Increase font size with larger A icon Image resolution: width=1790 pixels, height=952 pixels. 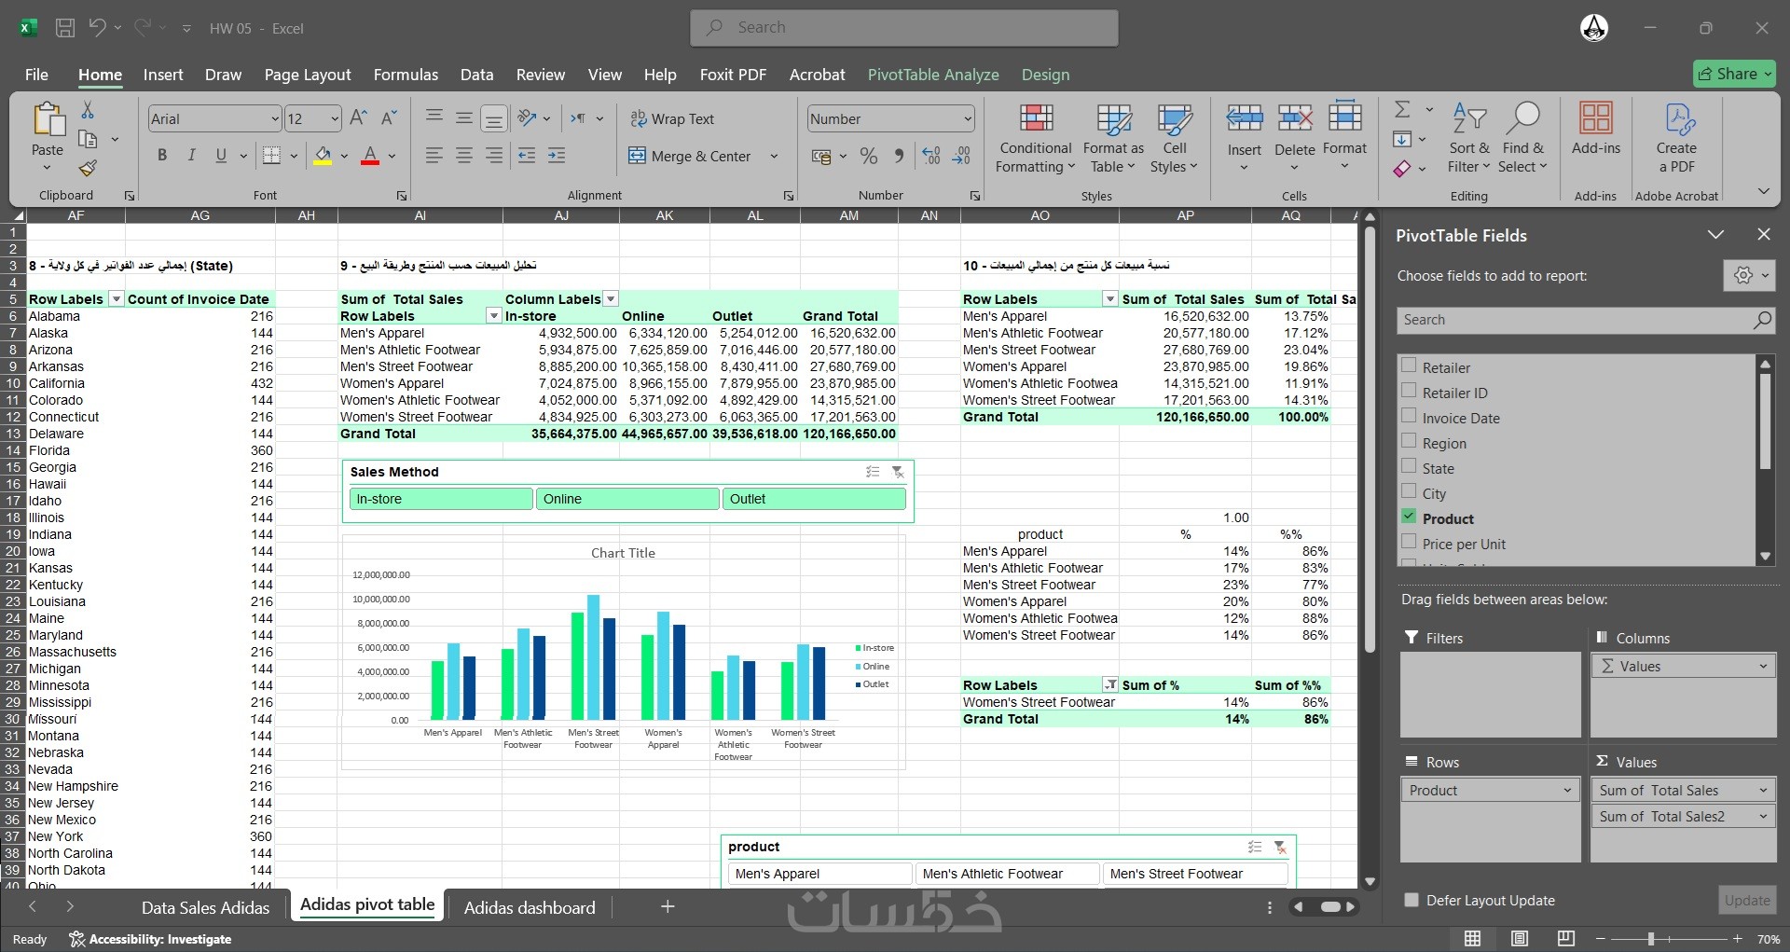click(x=358, y=118)
